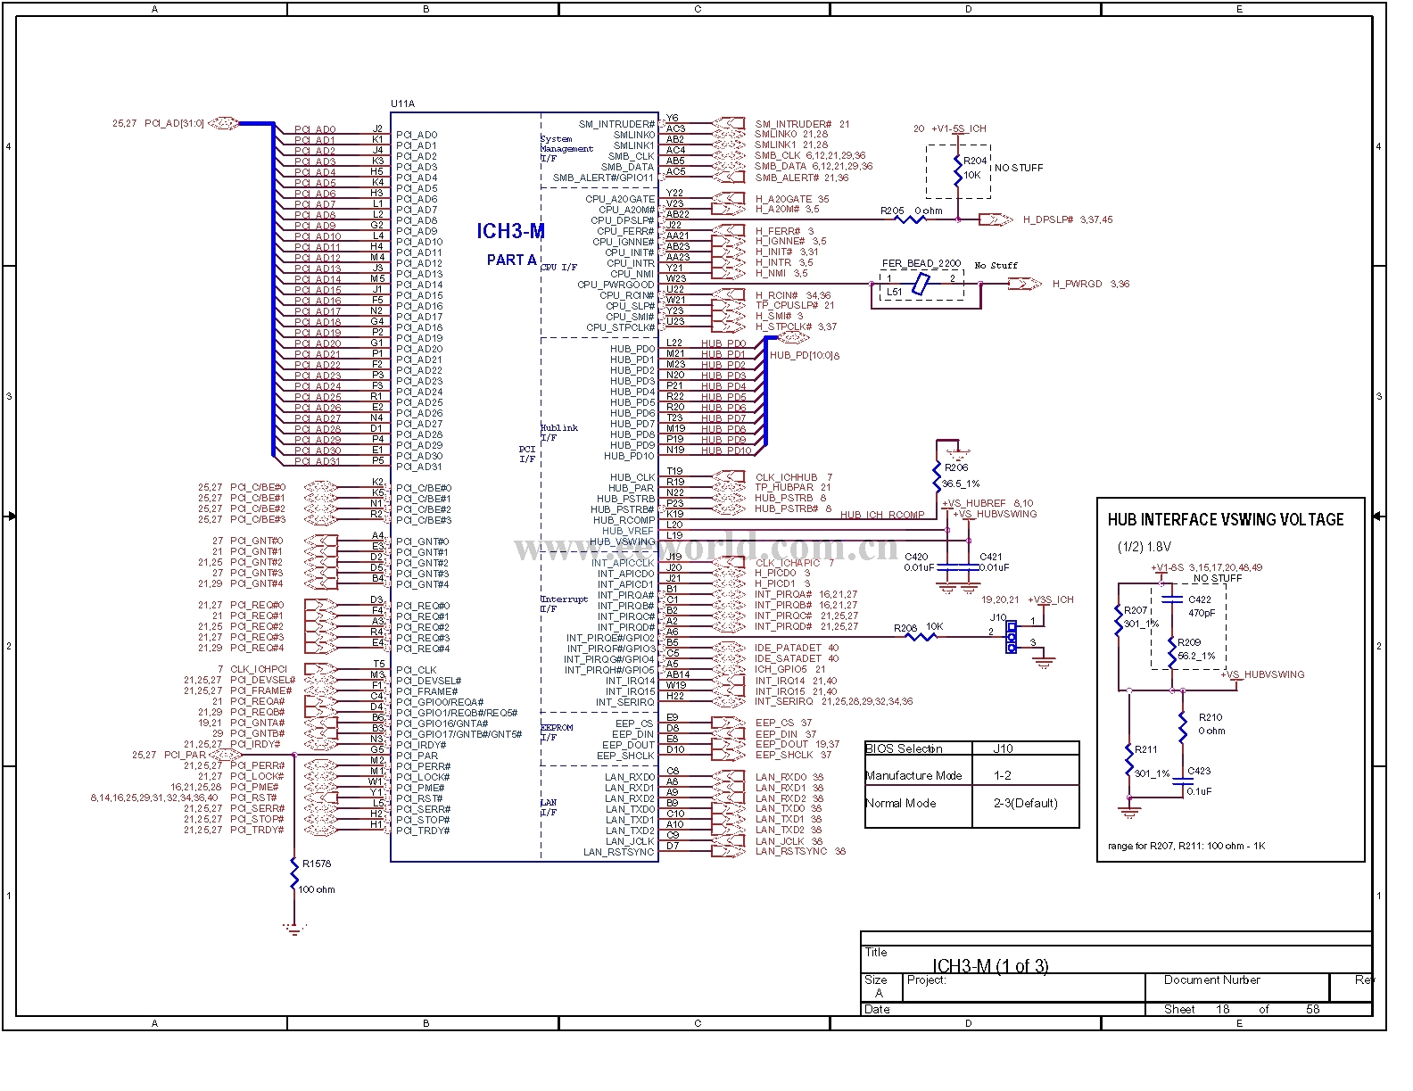
Task: Click the R205 0 ohm resistor
Action: click(x=909, y=219)
